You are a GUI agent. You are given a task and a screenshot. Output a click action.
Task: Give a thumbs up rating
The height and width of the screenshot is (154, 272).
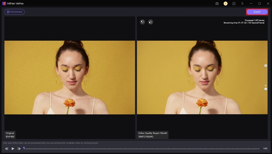[x=150, y=22]
